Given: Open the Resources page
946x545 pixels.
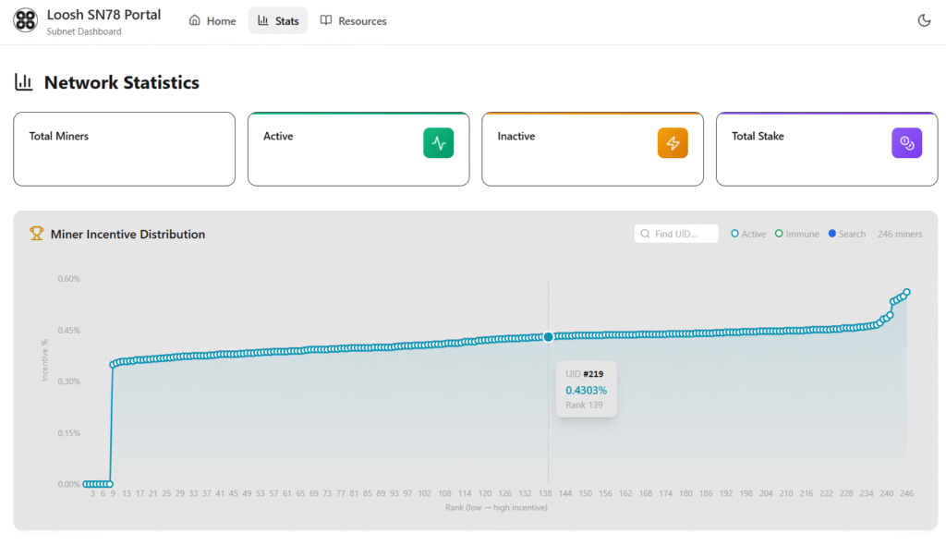Looking at the screenshot, I should [x=353, y=20].
